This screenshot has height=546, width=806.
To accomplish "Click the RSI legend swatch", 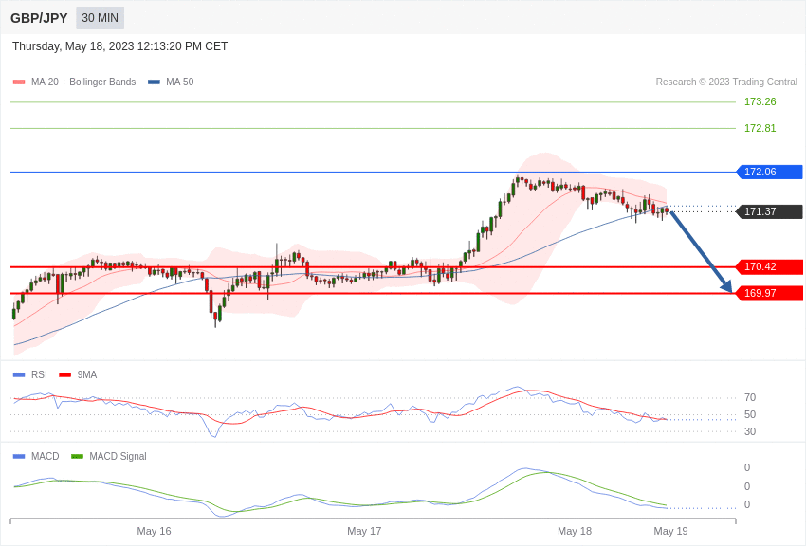I will (x=19, y=375).
